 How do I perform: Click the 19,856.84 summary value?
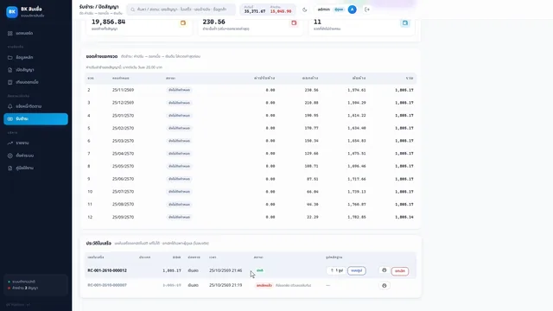tap(108, 22)
